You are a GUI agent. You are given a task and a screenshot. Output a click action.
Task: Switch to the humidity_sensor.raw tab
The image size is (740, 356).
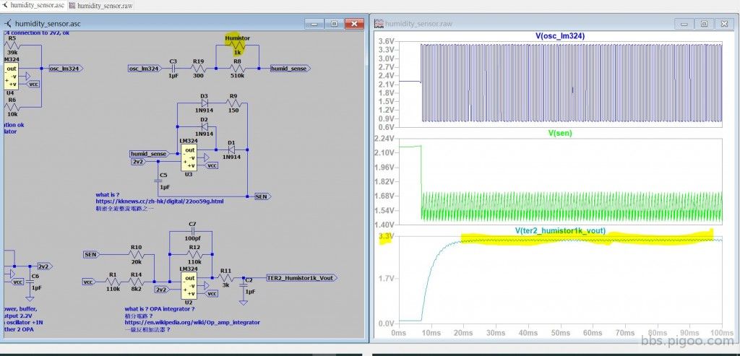coord(100,6)
